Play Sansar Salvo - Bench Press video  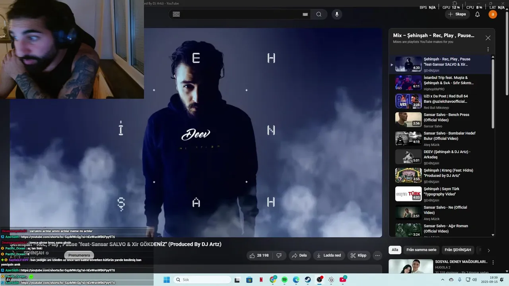(440, 120)
